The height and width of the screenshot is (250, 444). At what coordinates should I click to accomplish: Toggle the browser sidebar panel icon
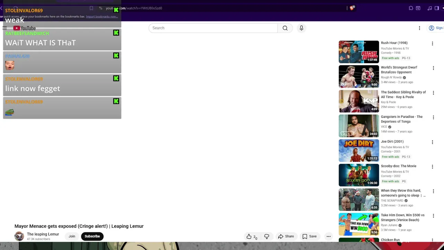(x=437, y=8)
